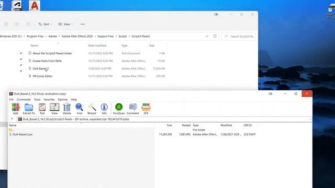Open the Tools menu
This screenshot has height=188, width=335.
(37, 100)
